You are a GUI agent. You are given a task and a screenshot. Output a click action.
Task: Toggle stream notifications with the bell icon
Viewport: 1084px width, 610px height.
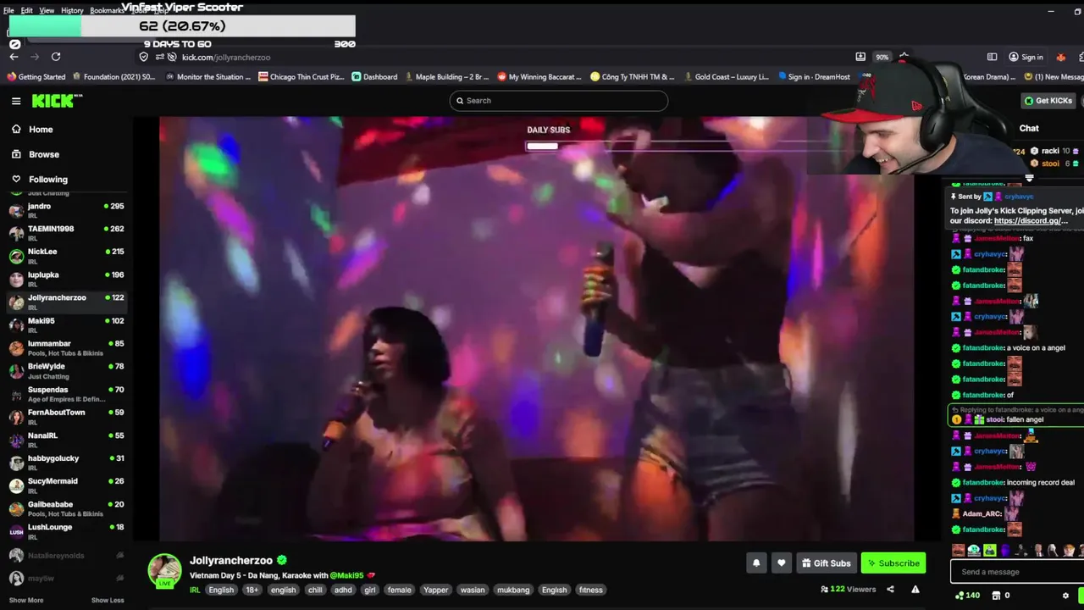(x=756, y=563)
